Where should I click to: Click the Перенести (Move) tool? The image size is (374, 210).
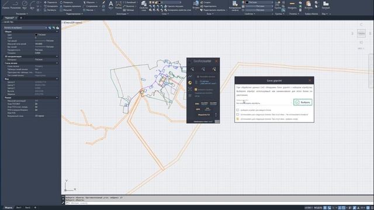click(x=50, y=2)
